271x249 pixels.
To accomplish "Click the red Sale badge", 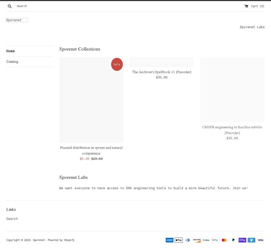I will pos(117,64).
